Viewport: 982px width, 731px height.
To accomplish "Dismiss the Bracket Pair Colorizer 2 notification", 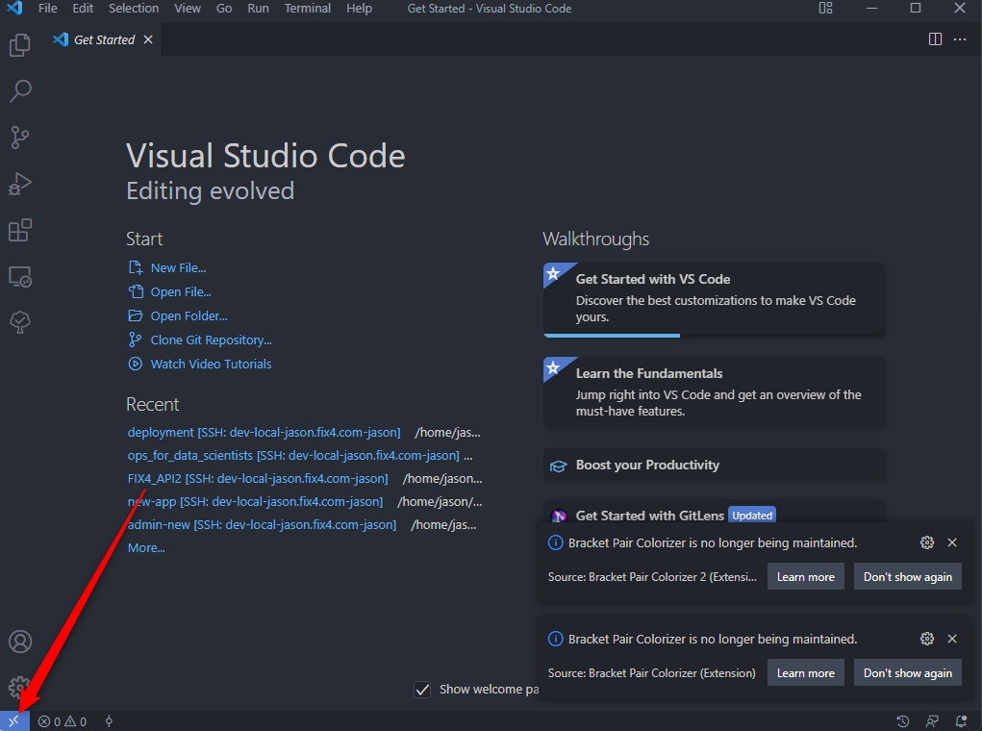I will [952, 542].
